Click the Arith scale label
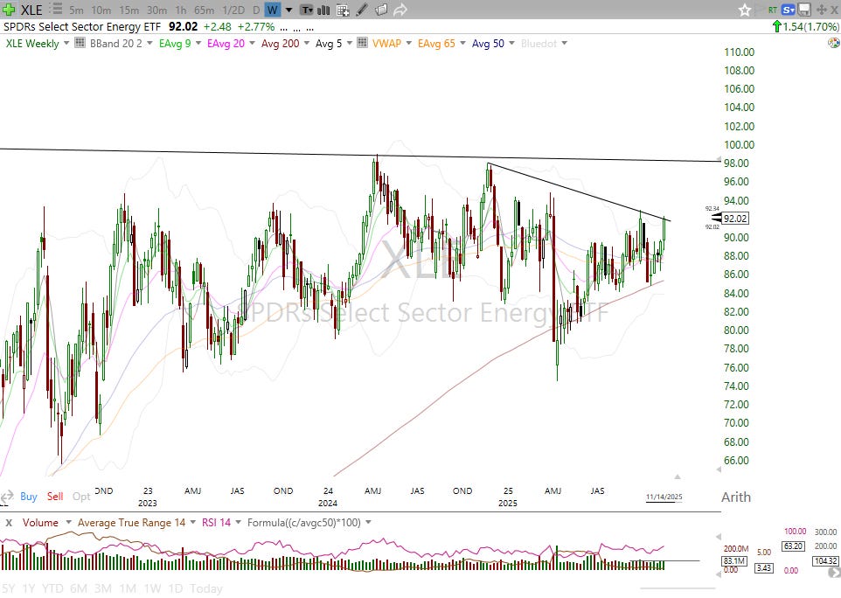Image resolution: width=841 pixels, height=598 pixels. pos(736,497)
